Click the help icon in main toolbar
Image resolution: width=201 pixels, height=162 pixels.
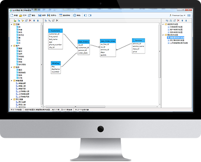(x=75, y=15)
